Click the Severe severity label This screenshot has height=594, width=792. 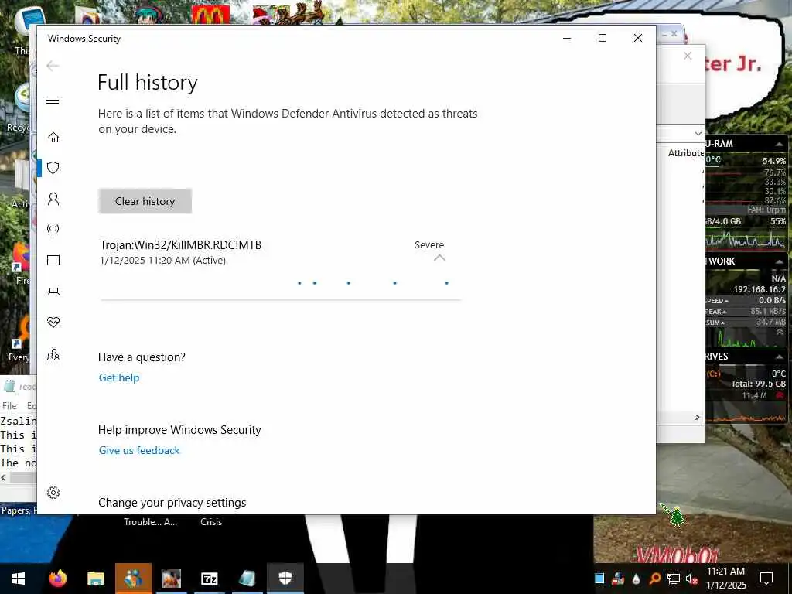click(x=428, y=245)
